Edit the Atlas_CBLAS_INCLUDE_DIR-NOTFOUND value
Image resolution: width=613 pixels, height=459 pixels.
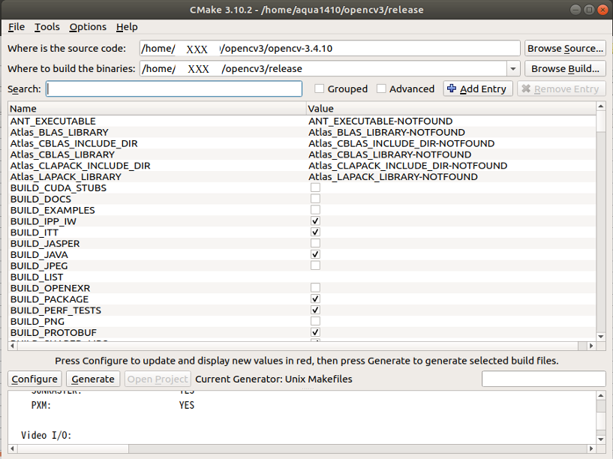click(401, 143)
